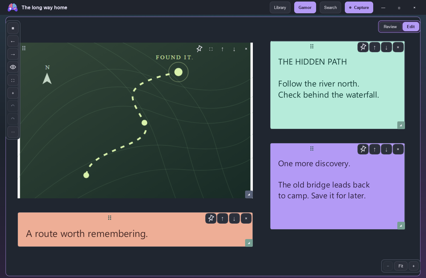426x278 pixels.
Task: Remove the map image card
Action: [246, 49]
